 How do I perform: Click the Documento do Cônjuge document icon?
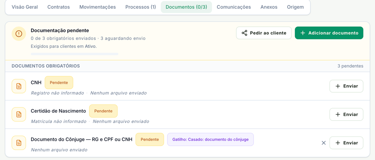coord(19,143)
